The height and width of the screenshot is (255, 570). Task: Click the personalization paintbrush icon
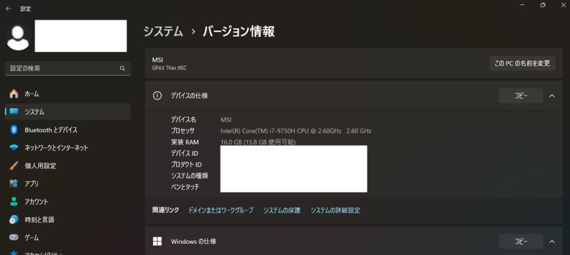pyautogui.click(x=14, y=166)
